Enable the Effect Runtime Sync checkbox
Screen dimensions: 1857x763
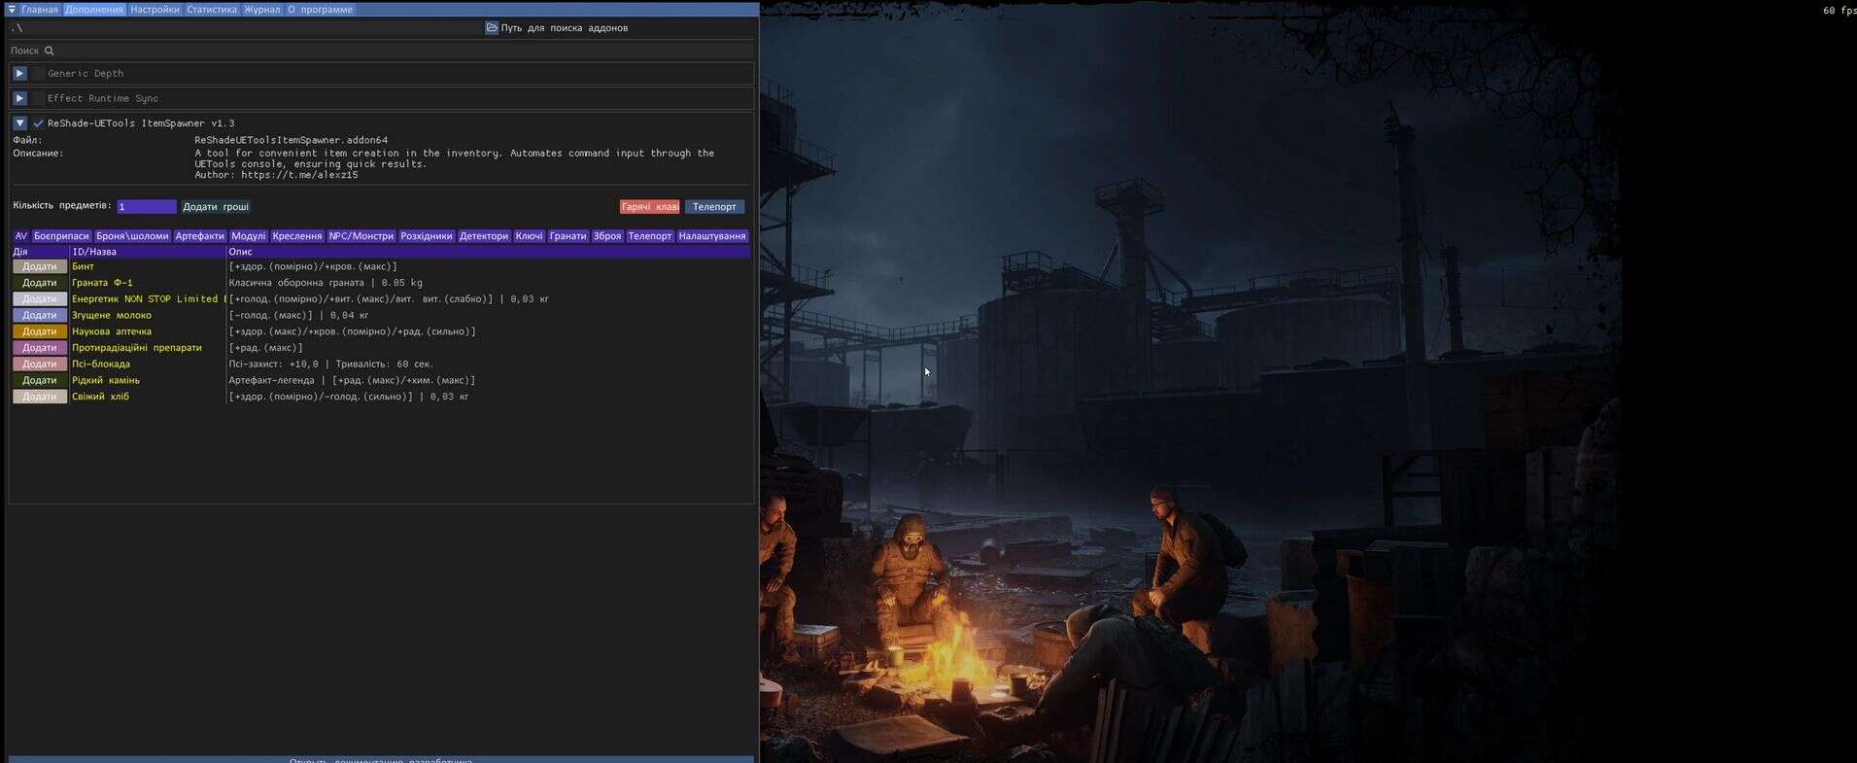click(38, 98)
